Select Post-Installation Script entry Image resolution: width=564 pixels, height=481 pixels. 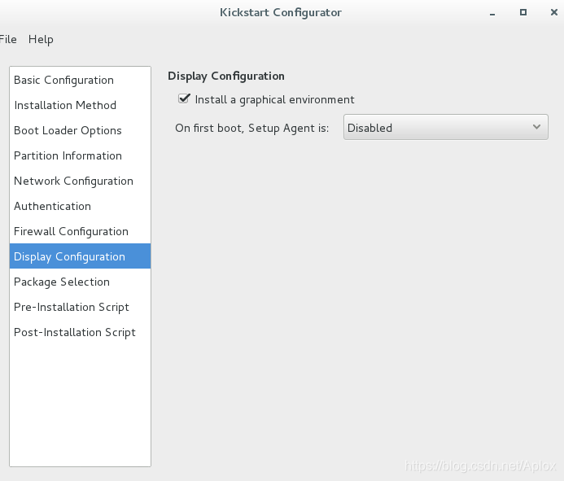click(x=80, y=332)
